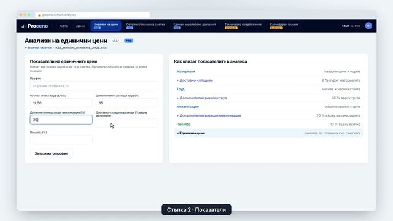Click the Материали row
Screen dimensions: 393x221
[268, 71]
